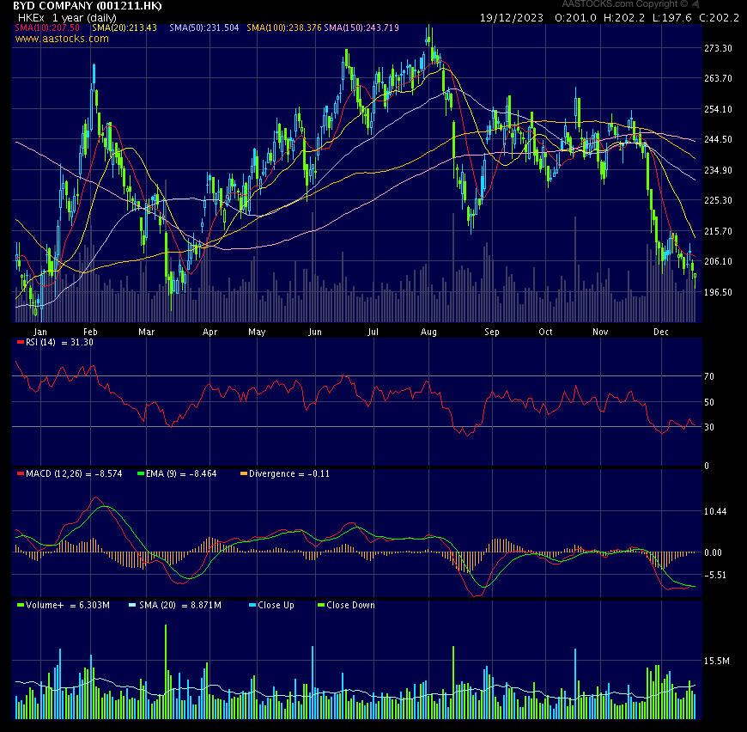This screenshot has width=747, height=732.
Task: Click the 263.70 price axis label
Action: pos(718,78)
